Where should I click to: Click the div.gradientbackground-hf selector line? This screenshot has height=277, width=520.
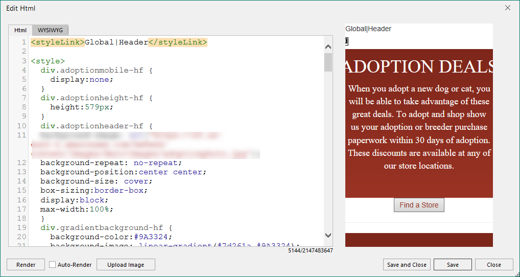(x=106, y=228)
